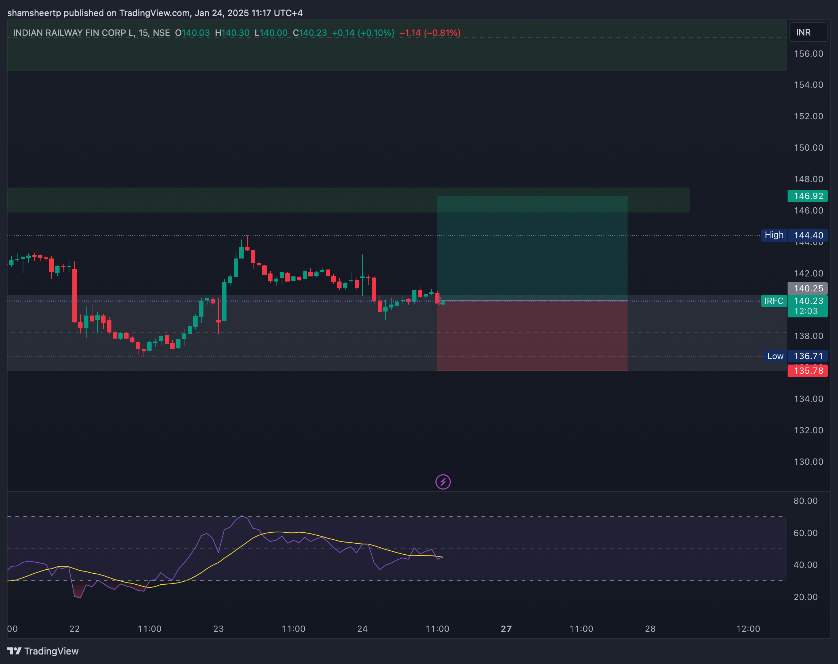Click the IRFC symbol price tag
This screenshot has height=664, width=838.
(774, 301)
